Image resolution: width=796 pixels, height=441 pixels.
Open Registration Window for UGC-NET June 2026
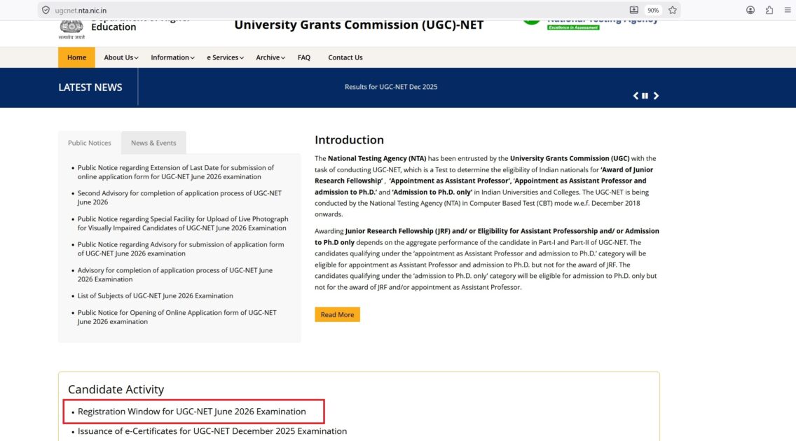[192, 412]
